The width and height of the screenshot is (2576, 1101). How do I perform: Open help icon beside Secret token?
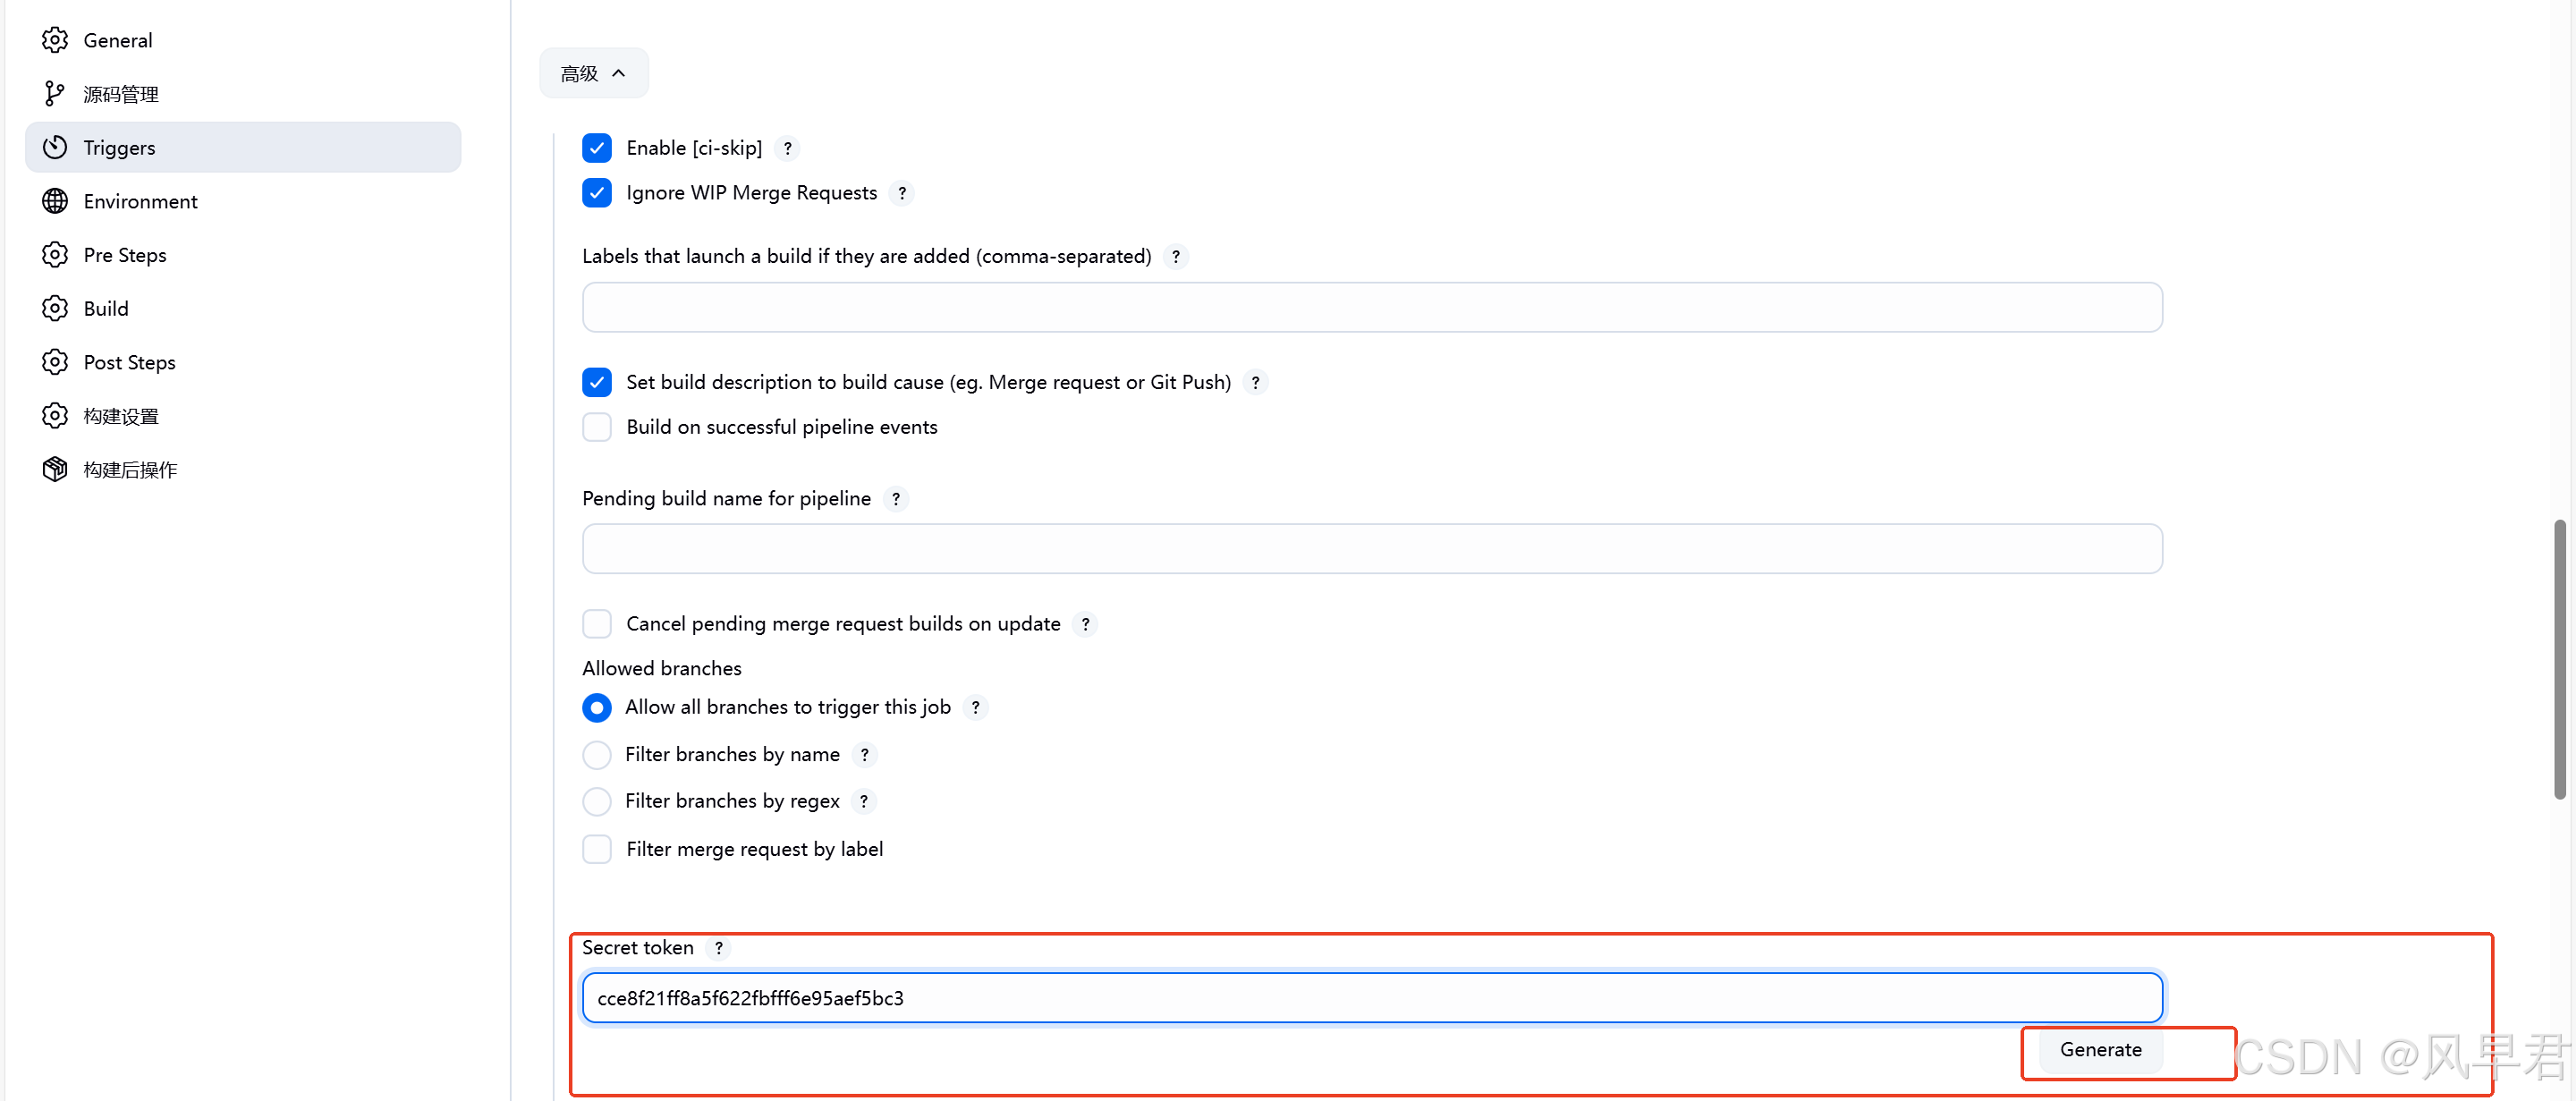click(x=718, y=948)
